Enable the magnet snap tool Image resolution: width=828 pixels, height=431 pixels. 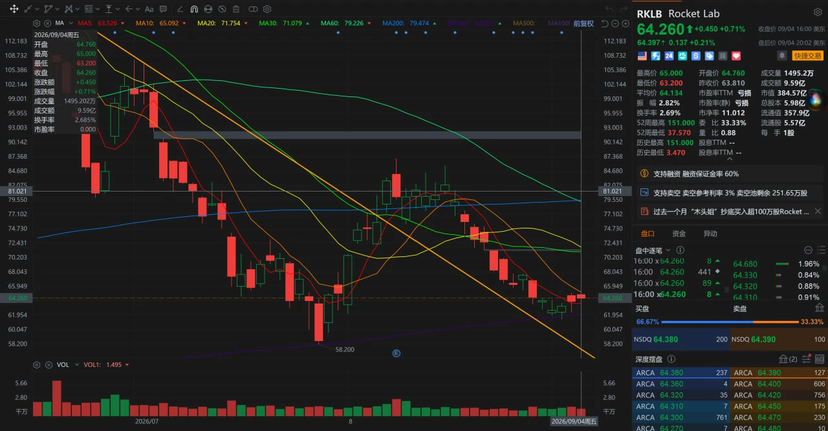(x=194, y=9)
